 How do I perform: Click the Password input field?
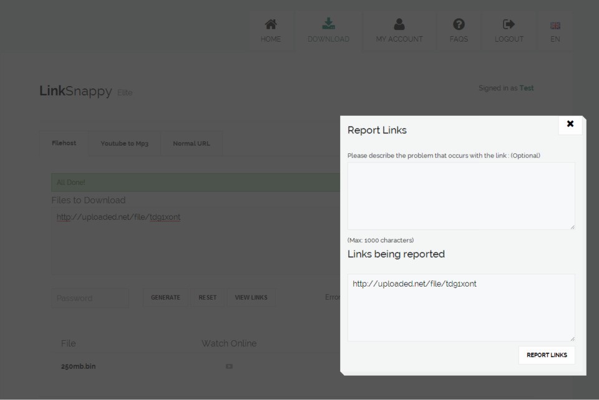tap(90, 298)
